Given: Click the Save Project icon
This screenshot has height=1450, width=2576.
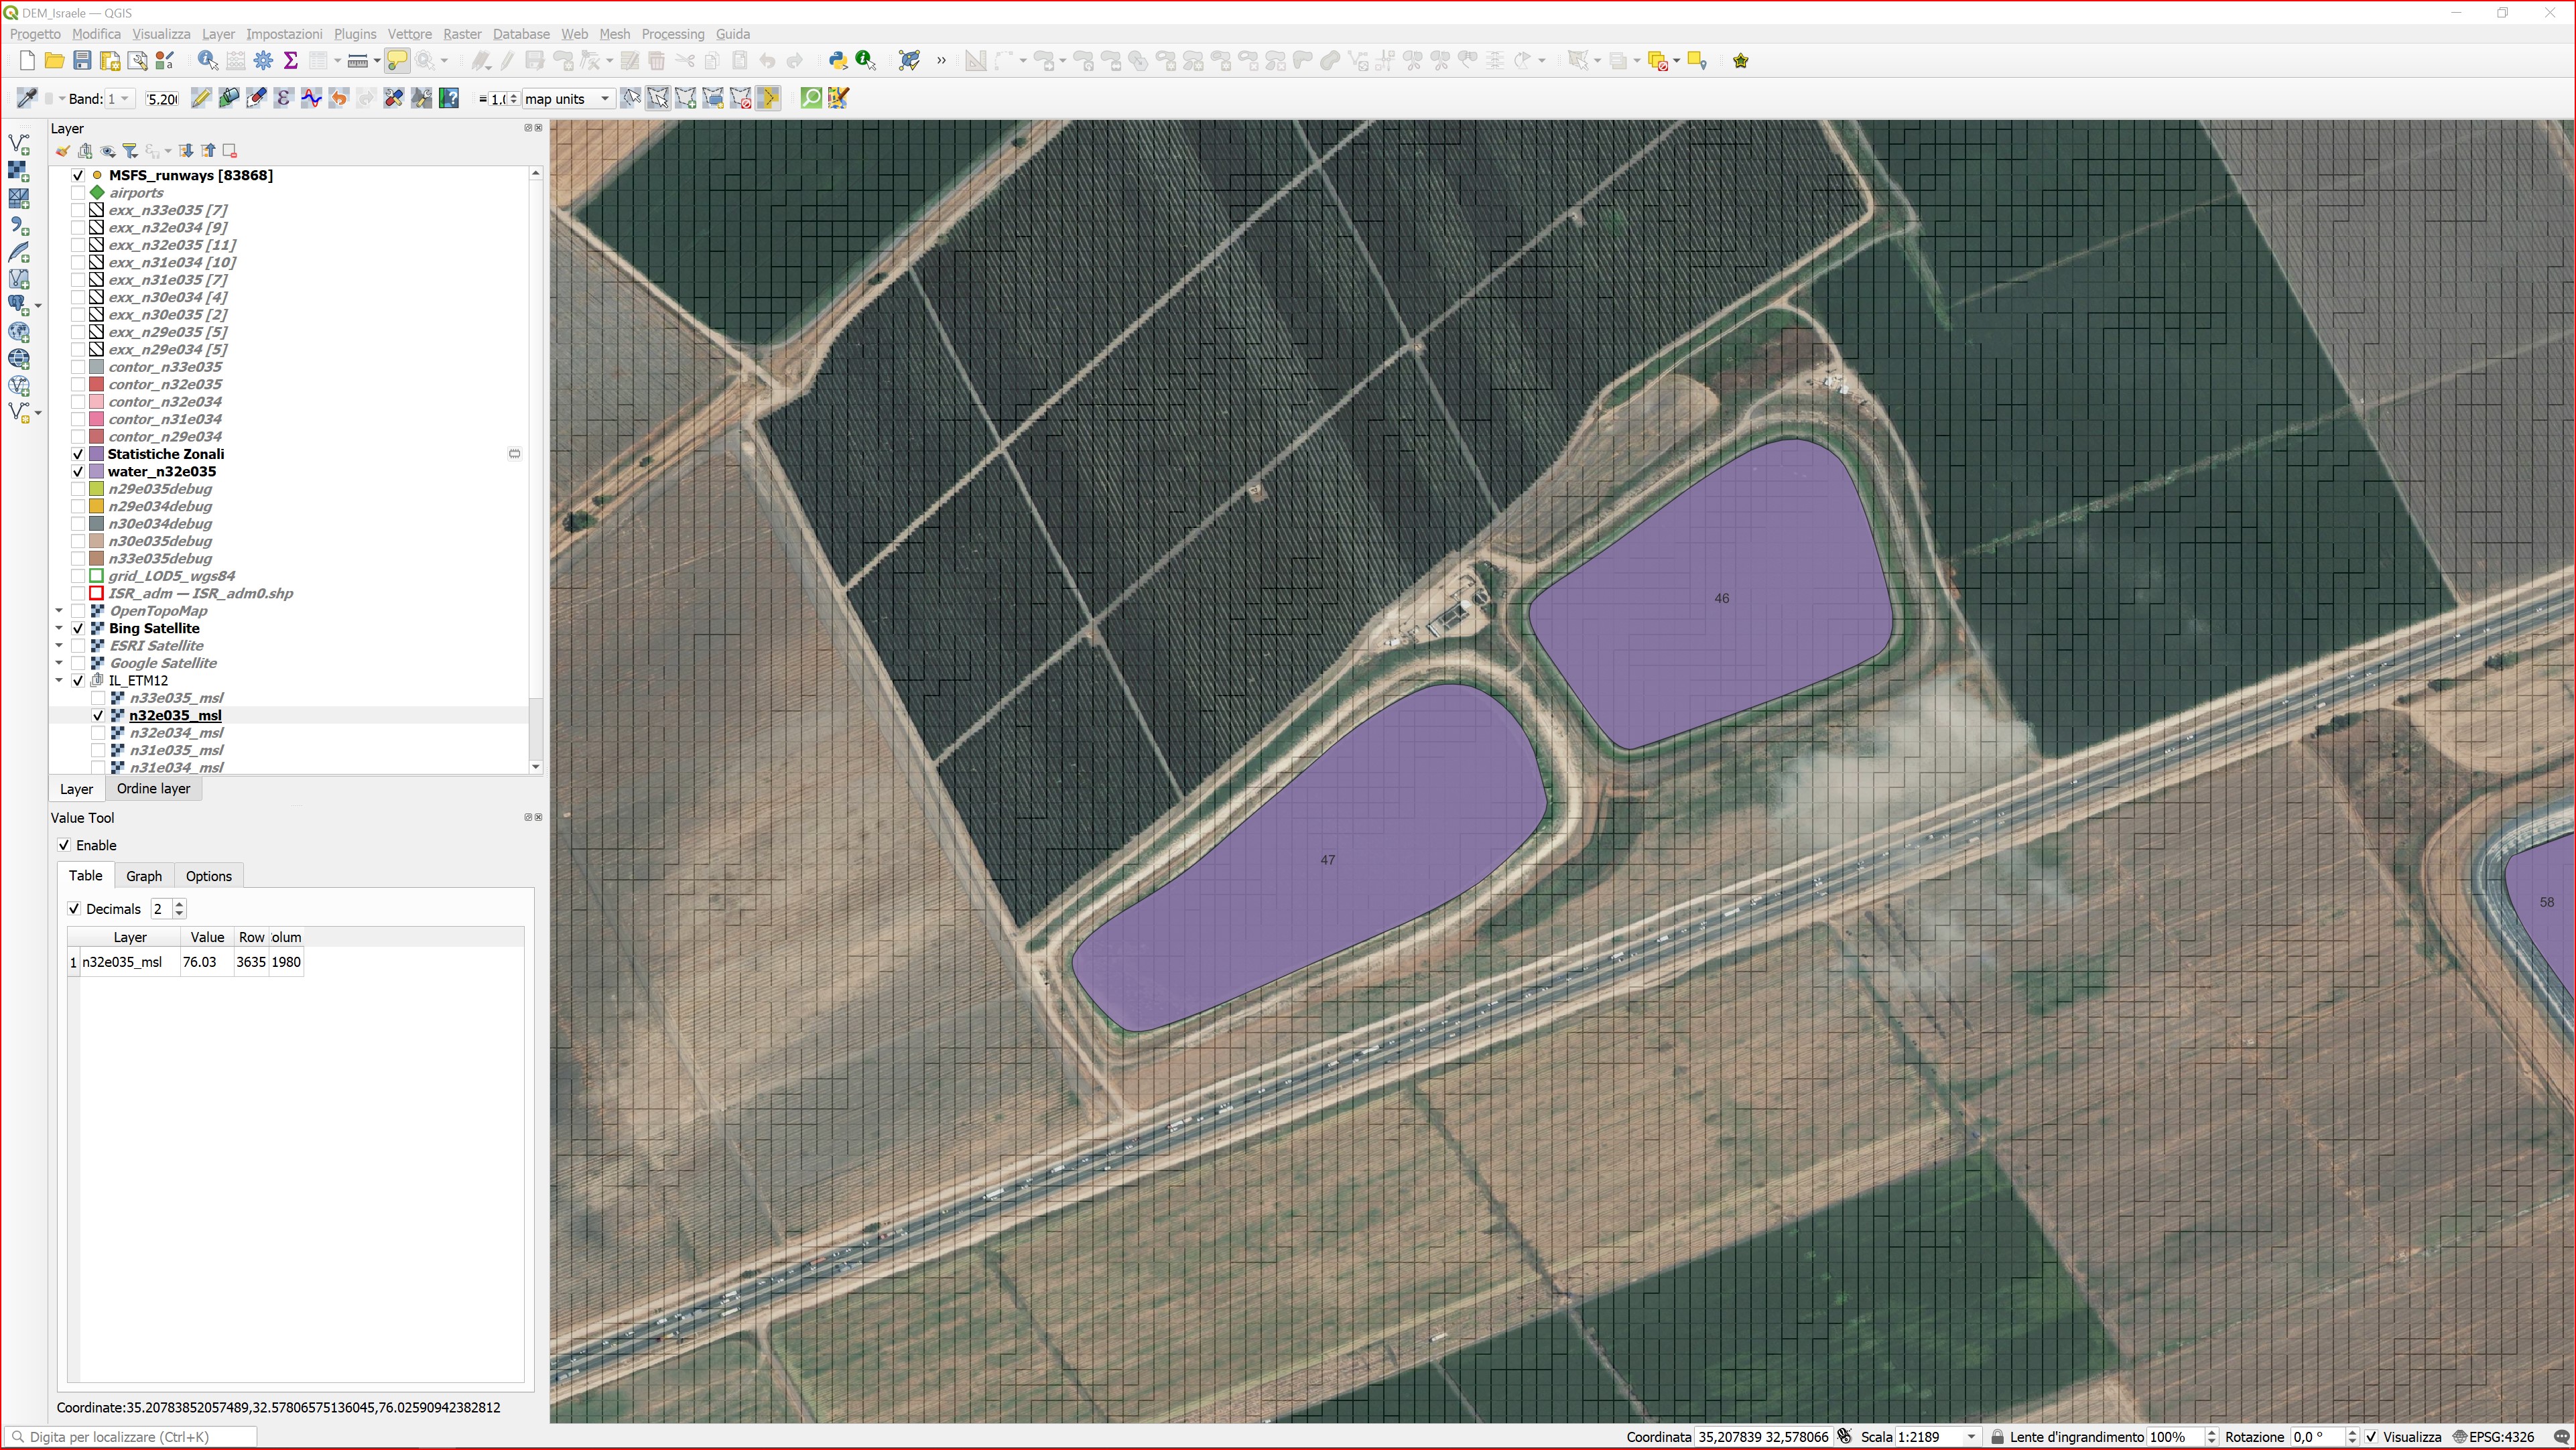Looking at the screenshot, I should pyautogui.click(x=82, y=61).
